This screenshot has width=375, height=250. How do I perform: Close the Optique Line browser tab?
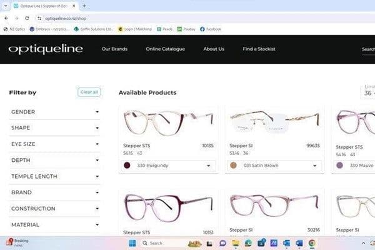(x=74, y=6)
